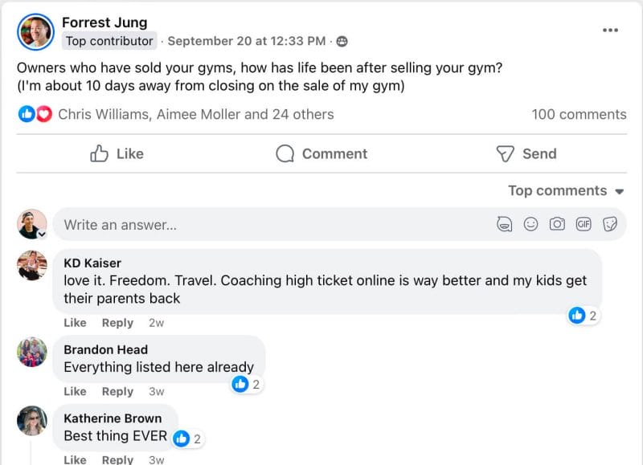Like the post with the thumbs-up button
This screenshot has width=643, height=465.
coord(117,153)
